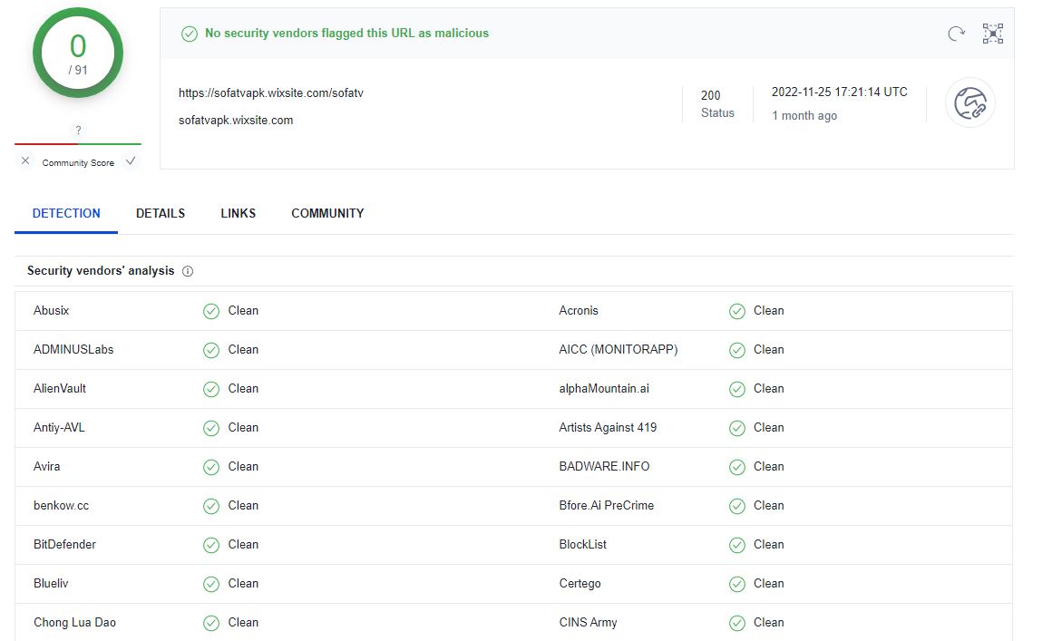Open the LINKS tab
The image size is (1052, 641).
(x=238, y=214)
